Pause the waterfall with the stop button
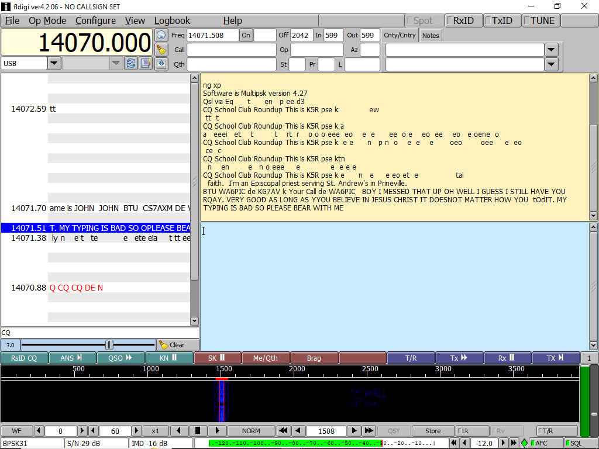This screenshot has width=599, height=449. [x=198, y=431]
